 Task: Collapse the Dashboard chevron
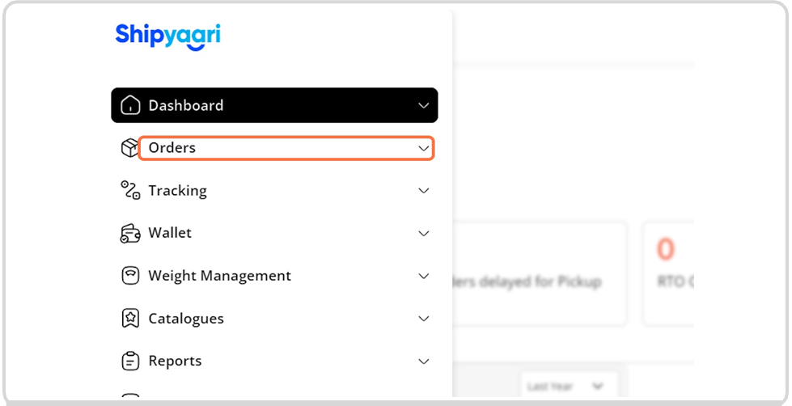click(x=424, y=105)
